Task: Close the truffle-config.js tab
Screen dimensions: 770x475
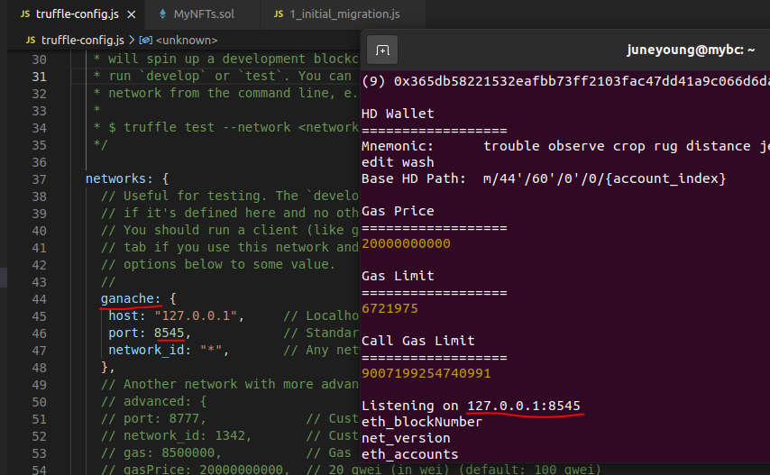Action: (132, 14)
